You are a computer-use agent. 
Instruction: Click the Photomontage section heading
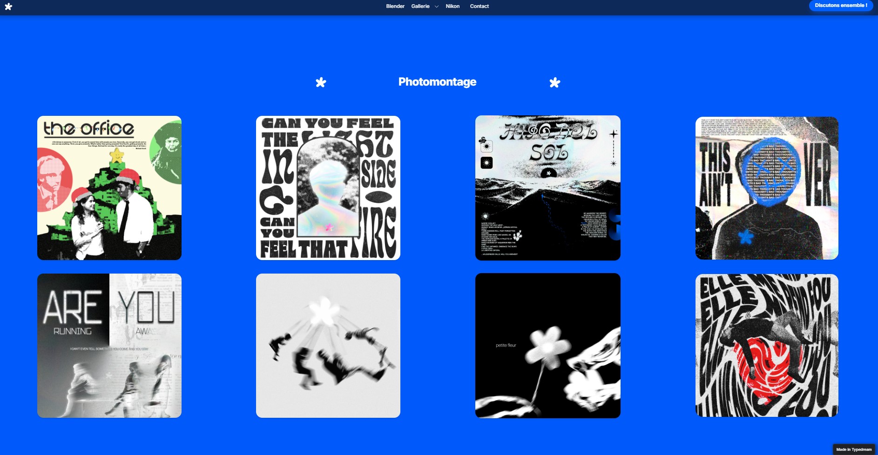click(x=437, y=82)
